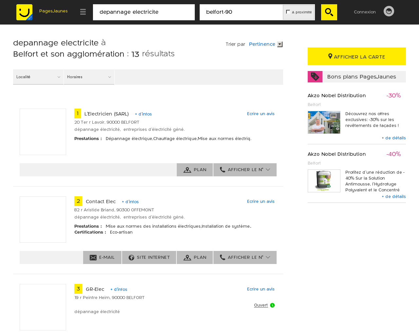Click + d'infos for Contact Elec
Viewport: 419px width, 335px height.
130,202
